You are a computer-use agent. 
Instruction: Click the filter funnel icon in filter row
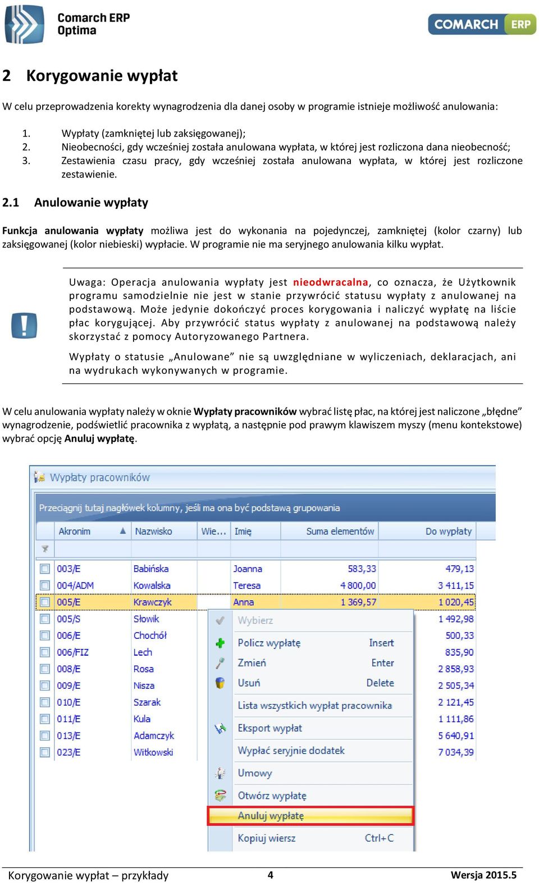44,548
